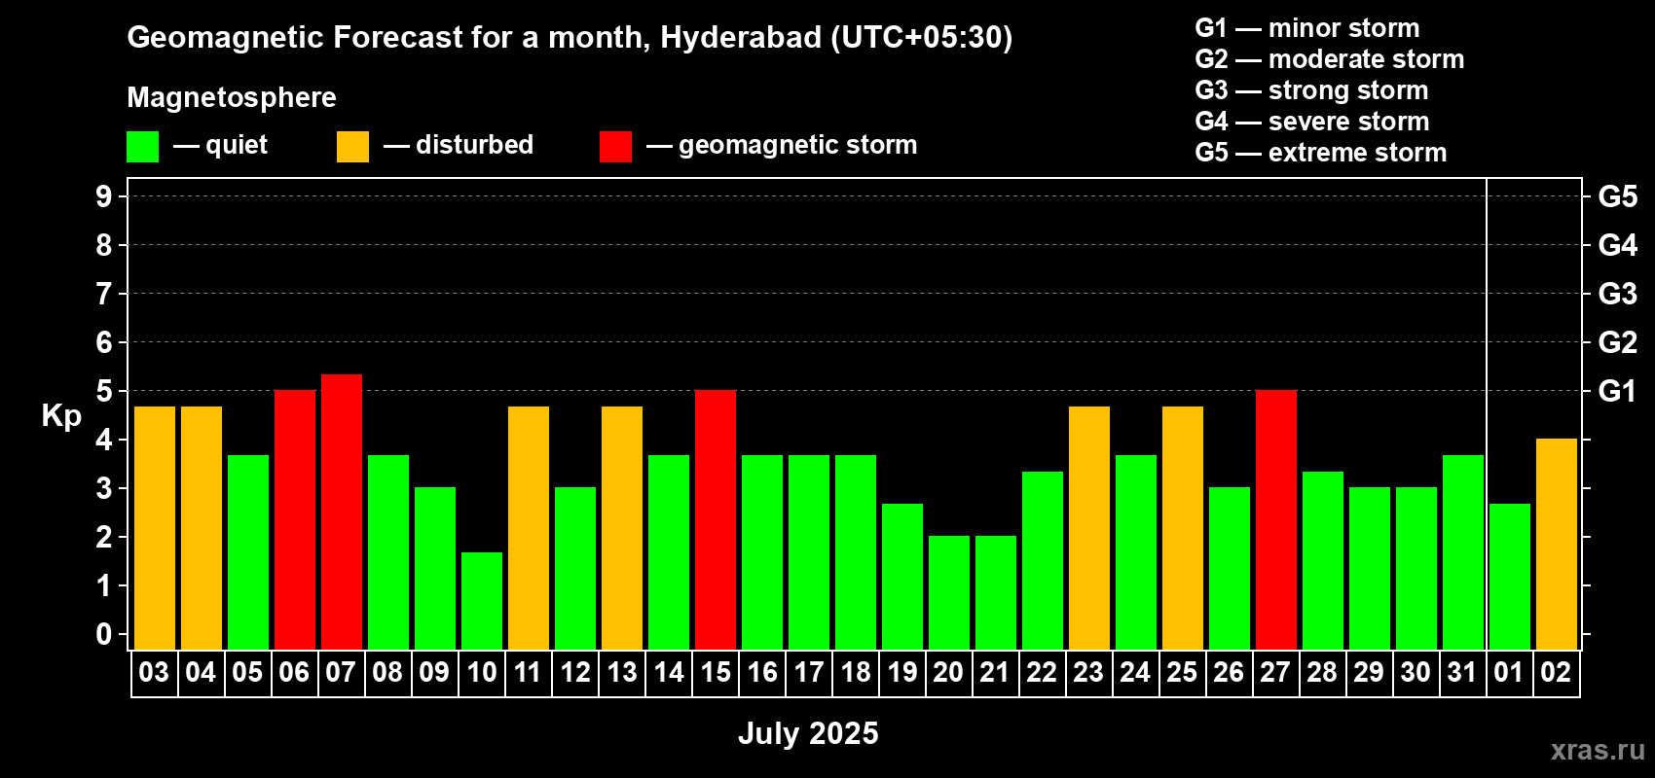Click the date label 30 on axis
Image resolution: width=1655 pixels, height=778 pixels.
point(1416,672)
